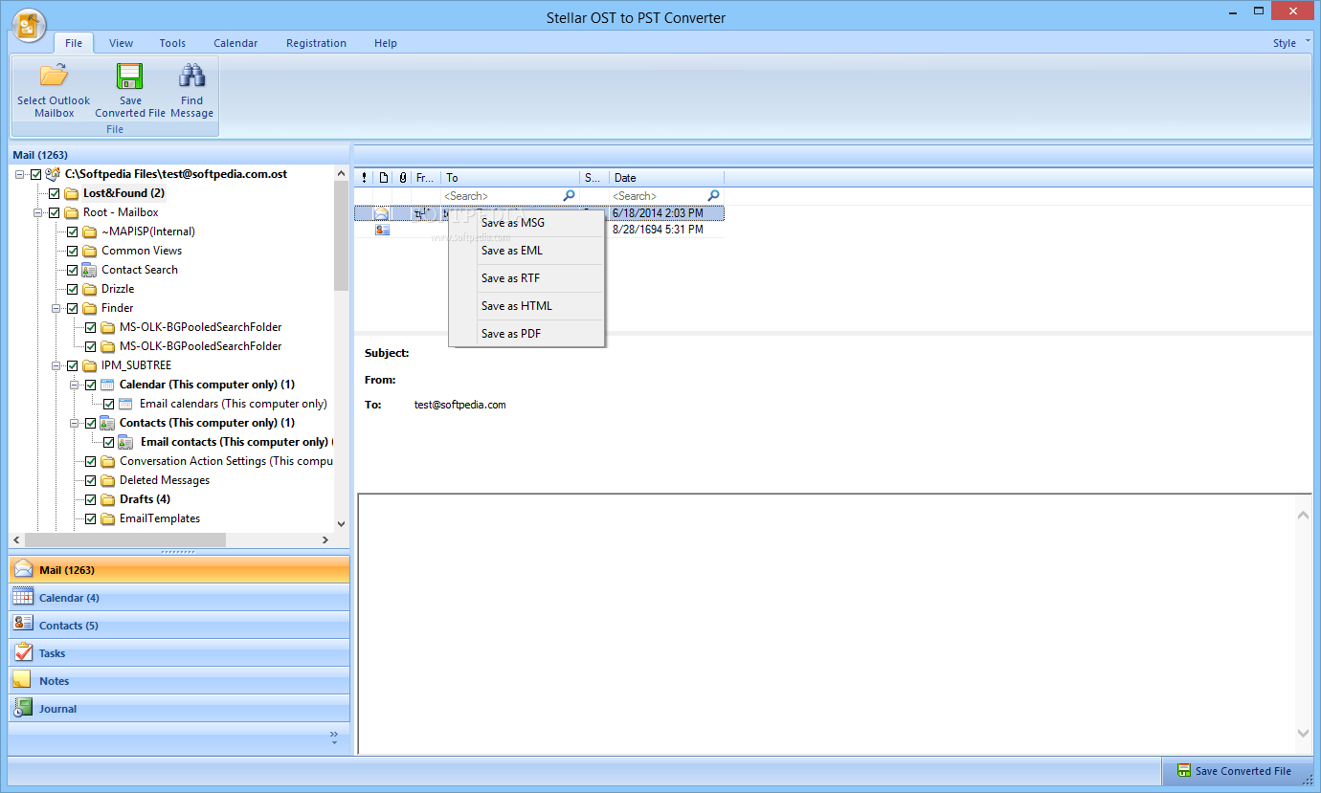The width and height of the screenshot is (1321, 793).
Task: Open the Registration ribbon tab
Action: tap(316, 43)
